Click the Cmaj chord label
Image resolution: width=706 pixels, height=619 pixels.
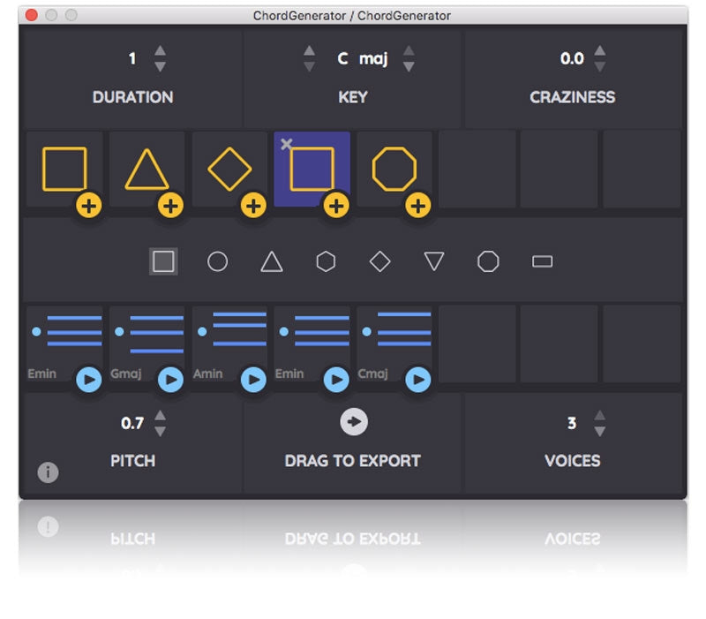point(372,374)
